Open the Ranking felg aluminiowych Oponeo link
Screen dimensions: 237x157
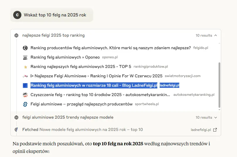coord(65,57)
